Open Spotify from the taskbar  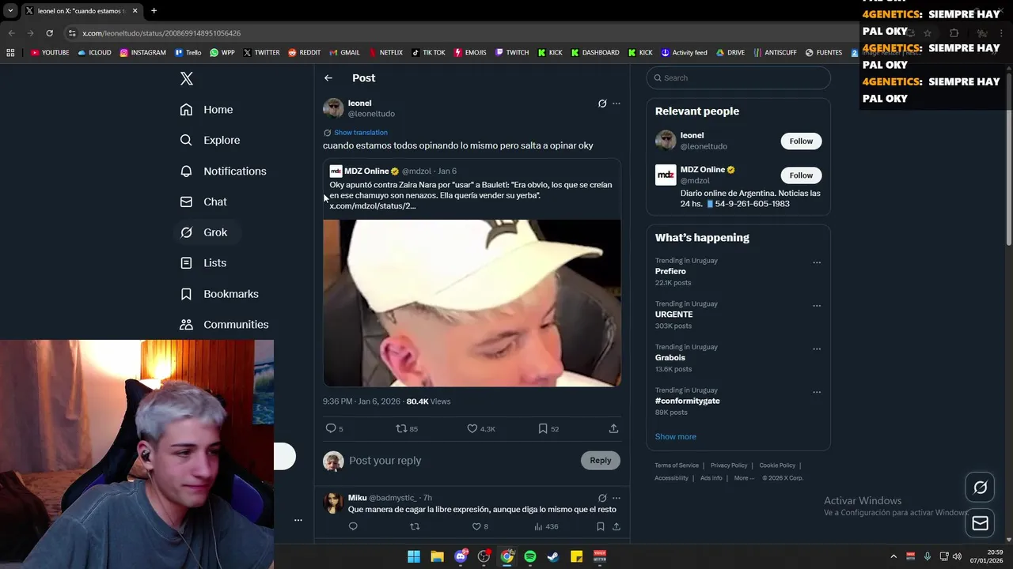tap(530, 556)
